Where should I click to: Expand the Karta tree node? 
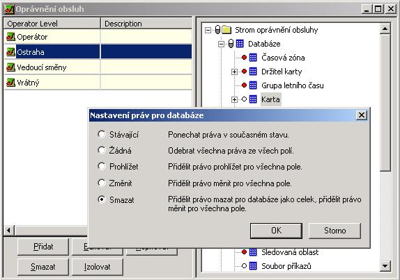(x=234, y=99)
